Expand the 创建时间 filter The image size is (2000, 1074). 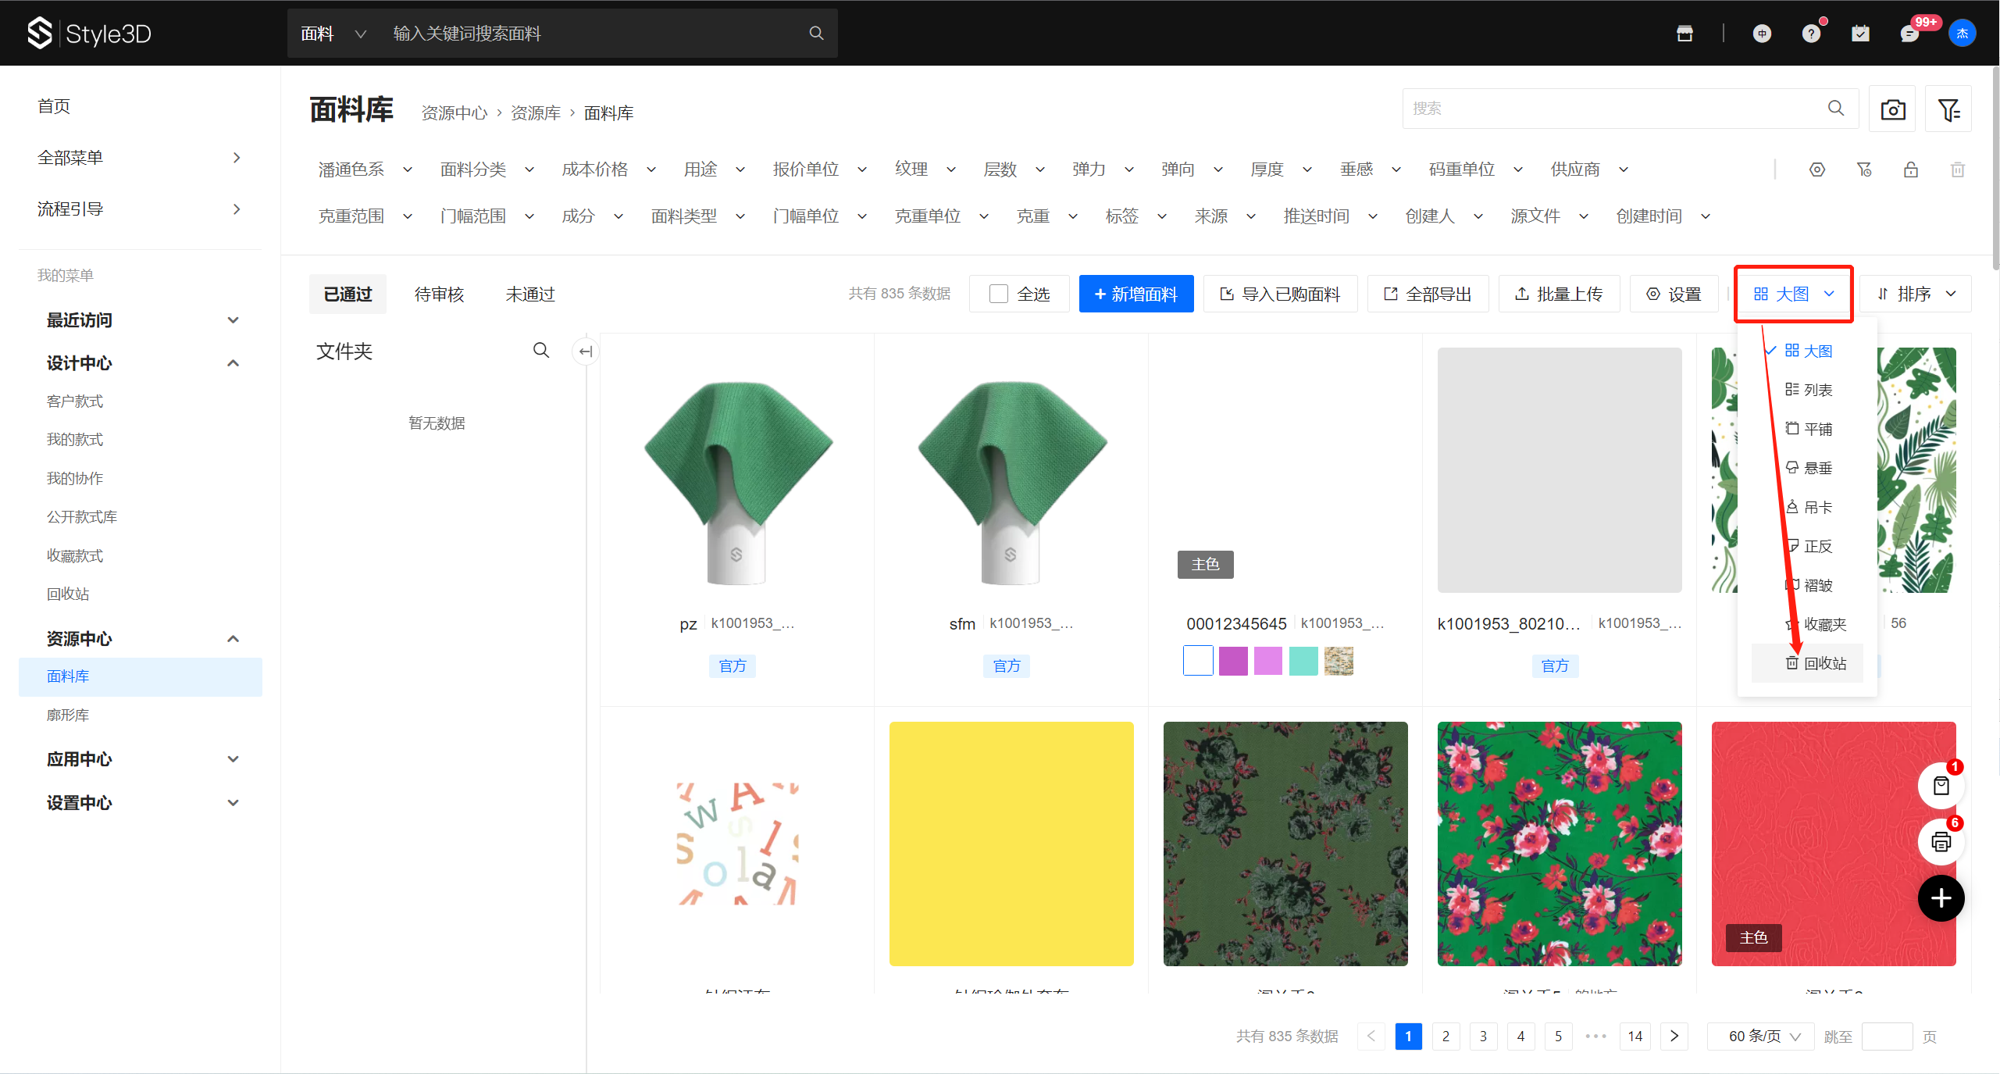[1663, 216]
